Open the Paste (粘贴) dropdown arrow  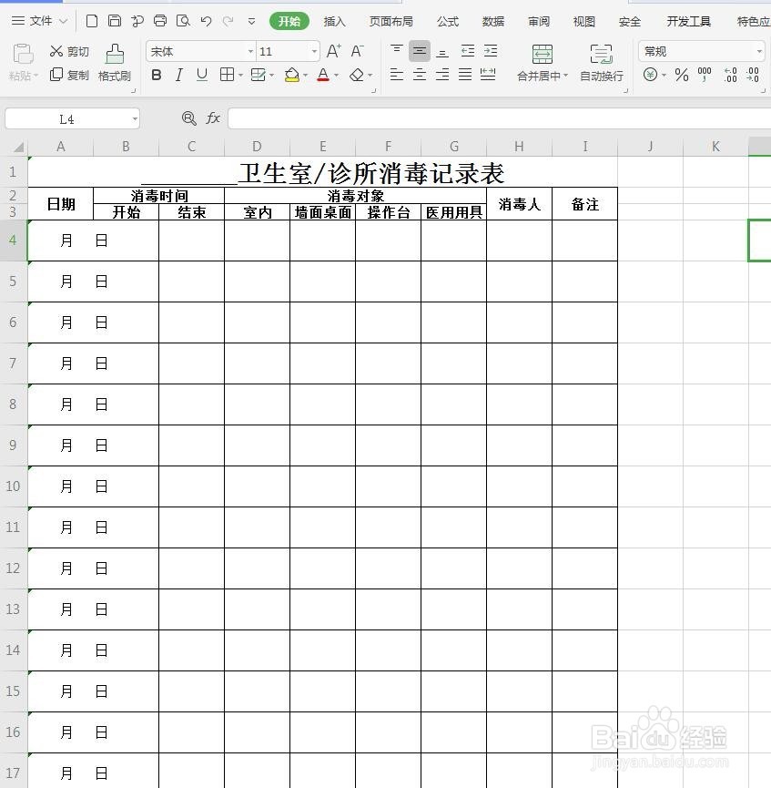[36, 76]
